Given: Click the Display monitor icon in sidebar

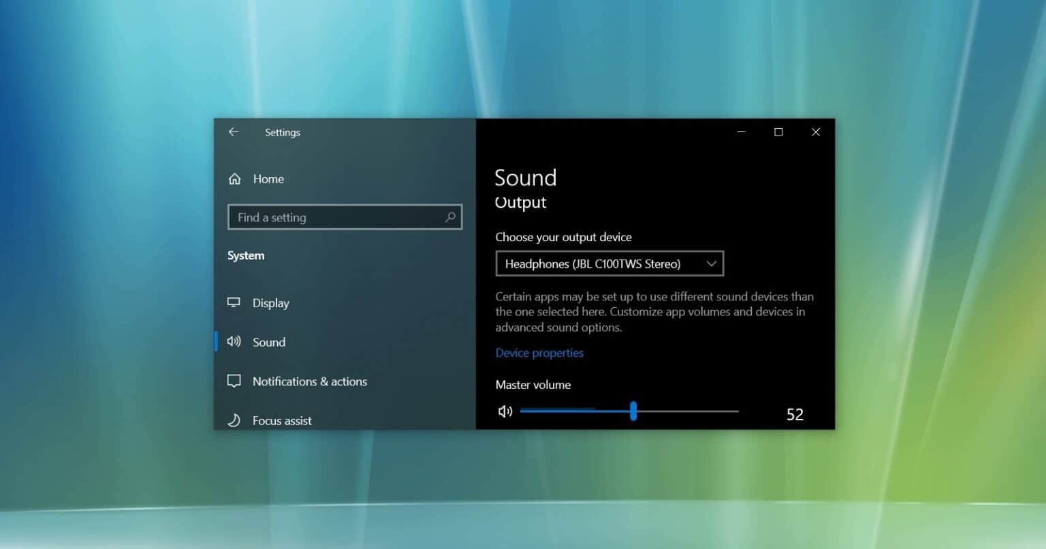Looking at the screenshot, I should [x=234, y=302].
